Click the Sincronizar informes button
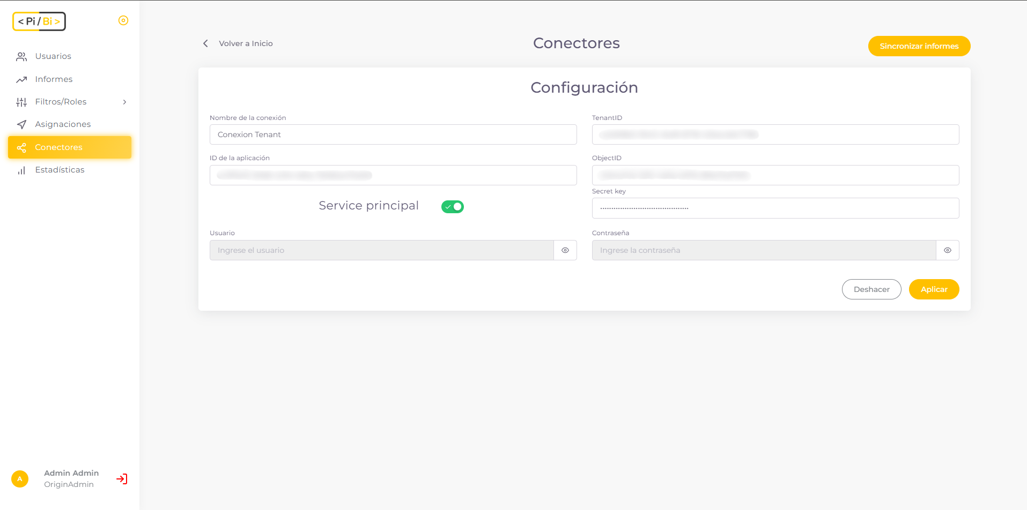1027x510 pixels. point(919,46)
